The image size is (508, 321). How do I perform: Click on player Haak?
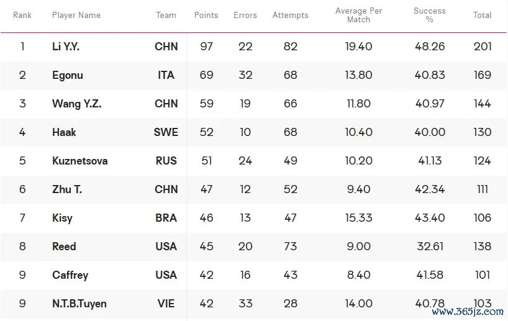(x=64, y=132)
